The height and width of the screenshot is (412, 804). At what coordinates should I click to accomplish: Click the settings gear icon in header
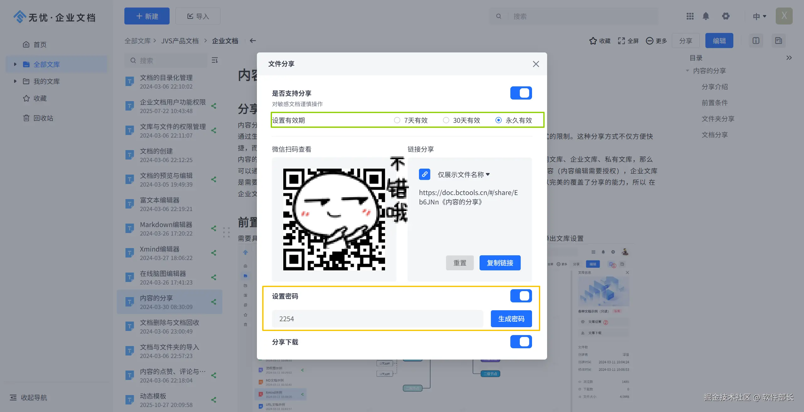pos(725,16)
